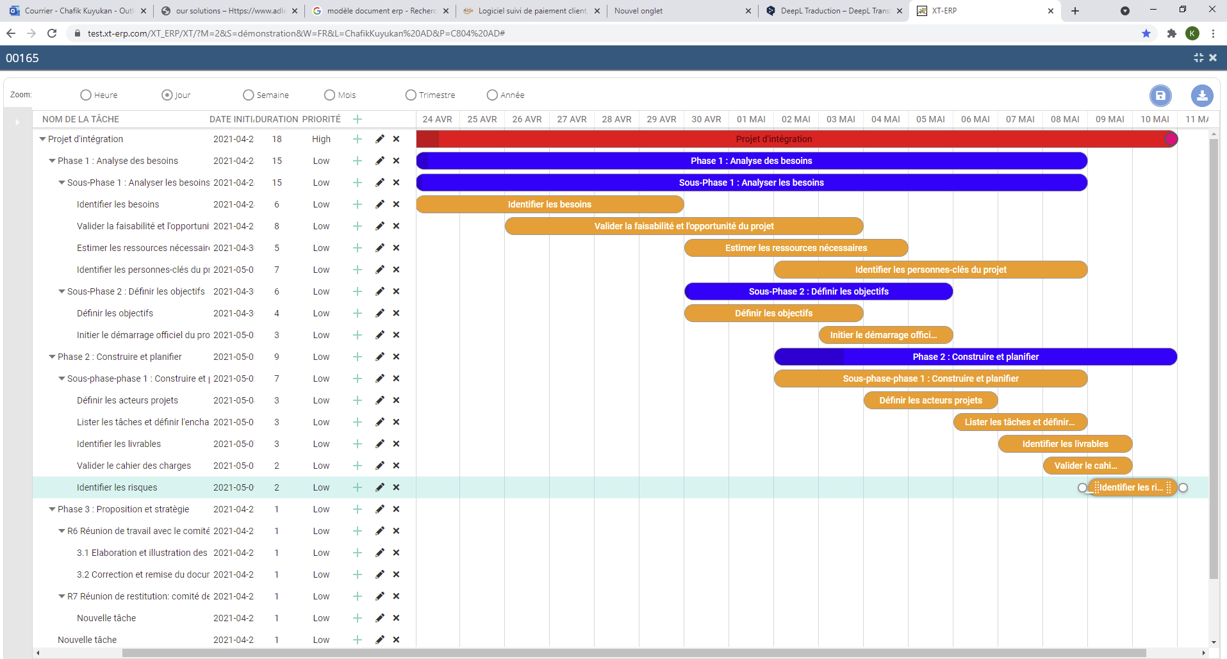This screenshot has height=659, width=1227.
Task: Switch to Logiciel suivi de paiement client tab
Action: pyautogui.click(x=532, y=11)
